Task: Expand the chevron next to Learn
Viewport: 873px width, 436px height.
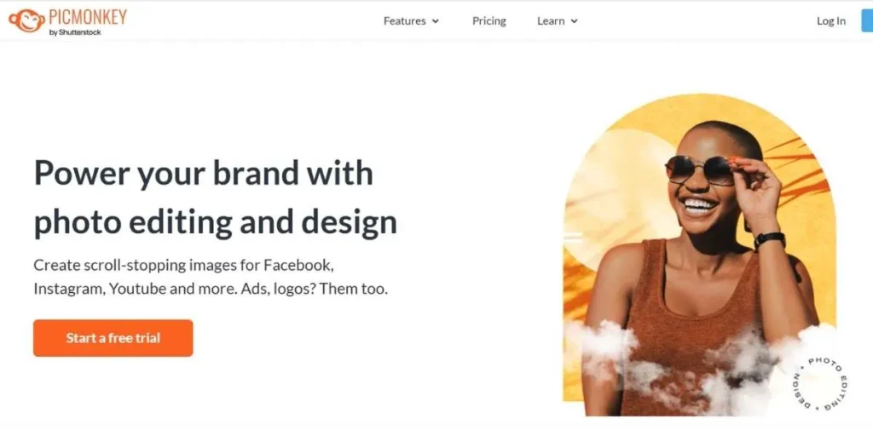Action: click(574, 21)
